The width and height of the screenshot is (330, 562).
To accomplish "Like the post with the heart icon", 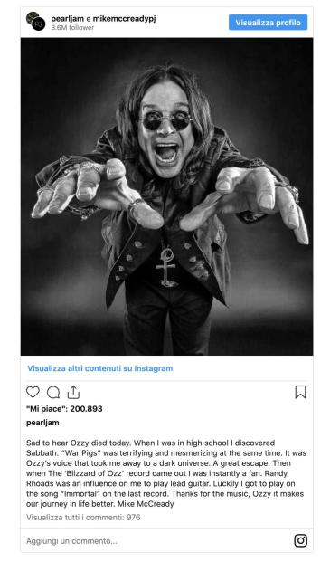I will tap(33, 392).
